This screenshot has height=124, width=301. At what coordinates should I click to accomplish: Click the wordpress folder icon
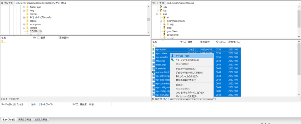tap(27, 24)
